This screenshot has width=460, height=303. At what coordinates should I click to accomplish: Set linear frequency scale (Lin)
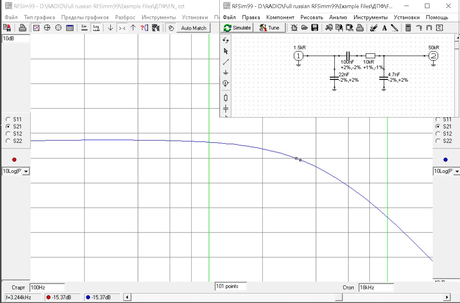(84, 28)
